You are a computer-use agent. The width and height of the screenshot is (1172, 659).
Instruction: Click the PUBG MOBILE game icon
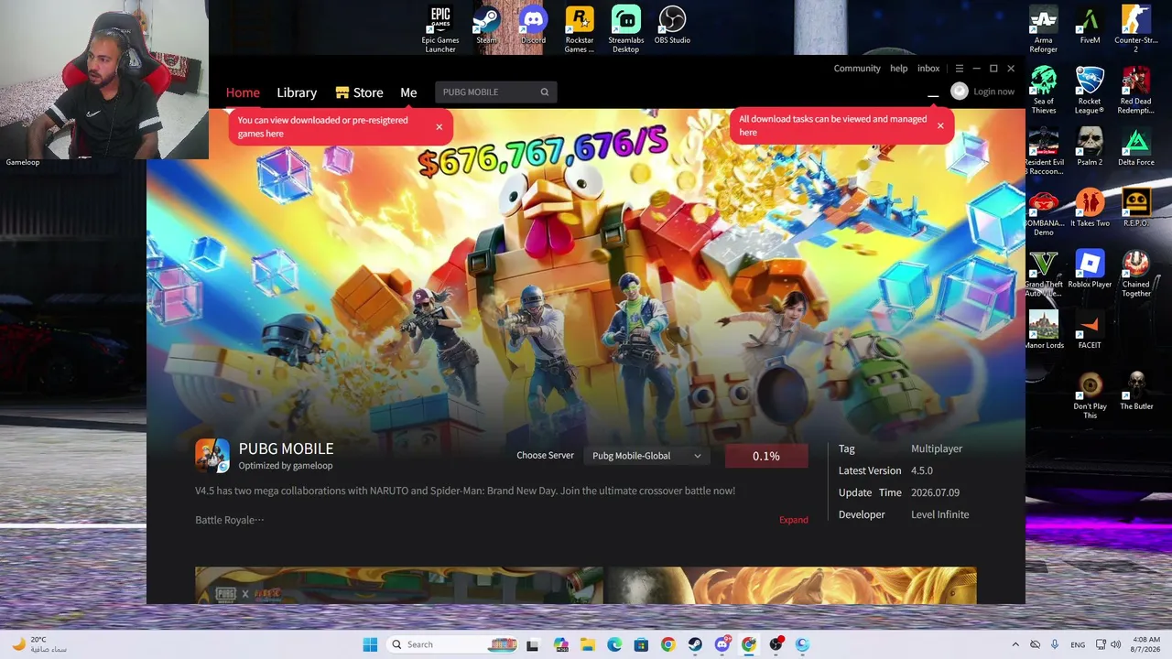point(212,456)
